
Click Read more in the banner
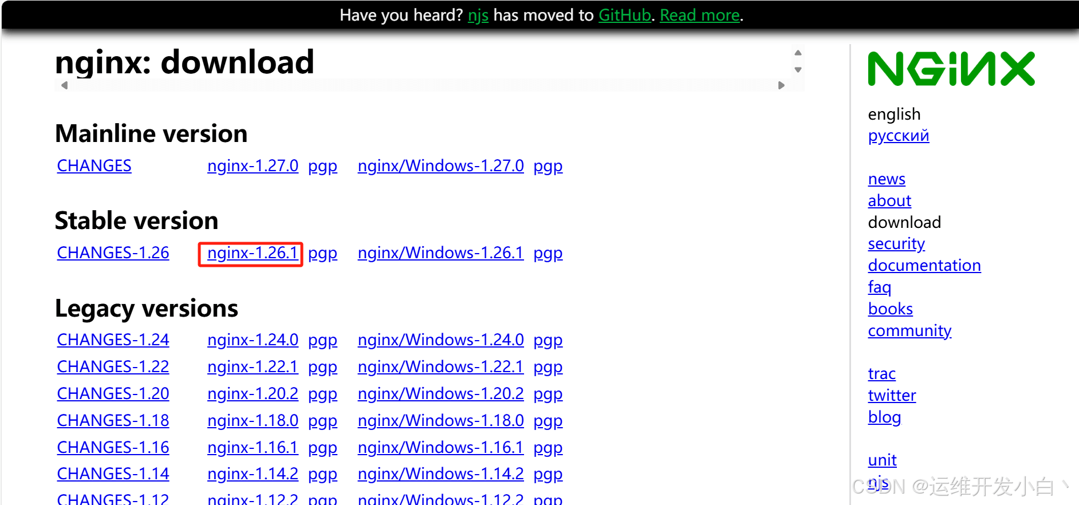tap(700, 15)
